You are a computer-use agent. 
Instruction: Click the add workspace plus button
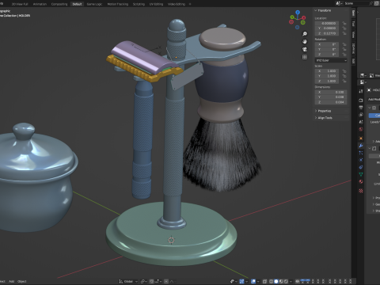point(190,4)
